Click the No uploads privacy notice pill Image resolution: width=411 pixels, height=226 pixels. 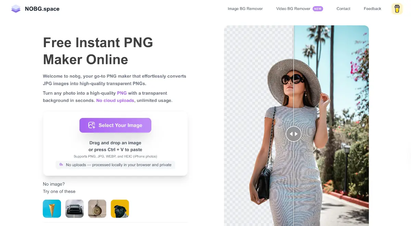click(115, 165)
